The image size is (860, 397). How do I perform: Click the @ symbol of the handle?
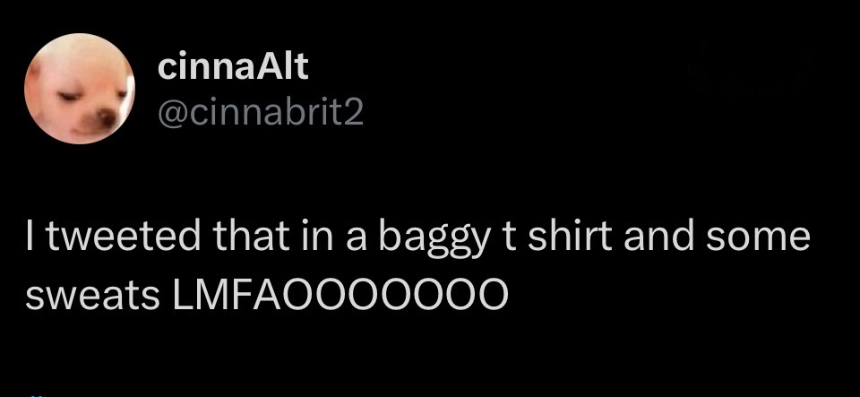click(173, 114)
